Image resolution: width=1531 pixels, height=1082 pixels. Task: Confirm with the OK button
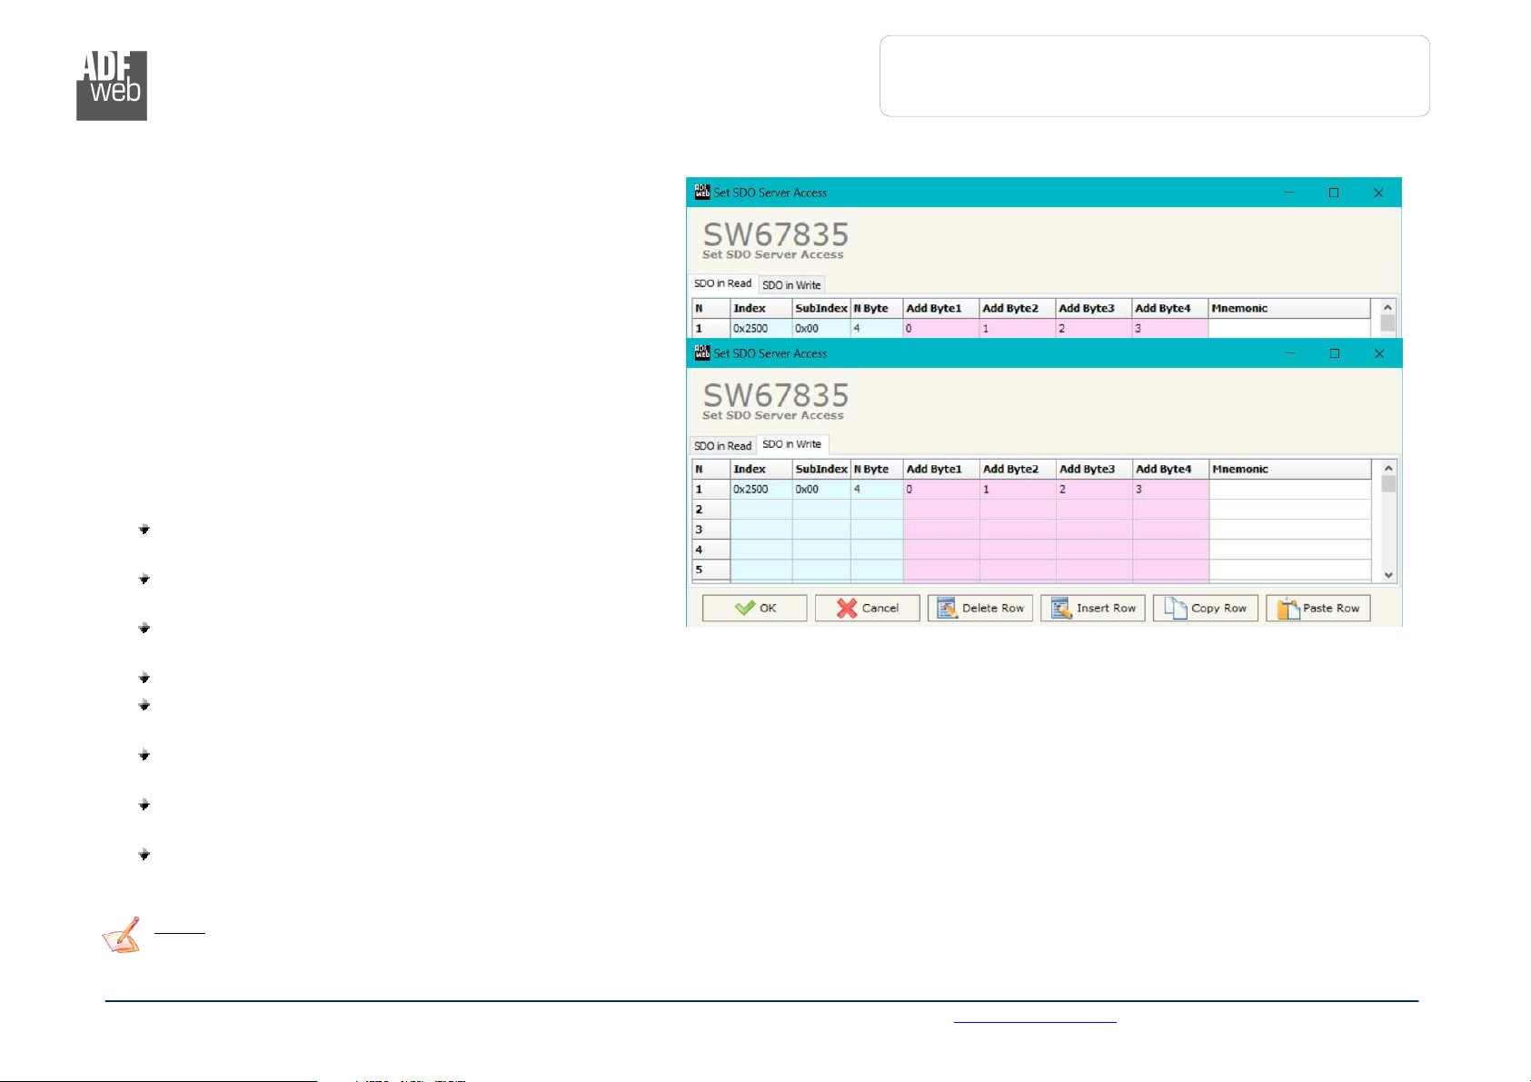click(754, 608)
